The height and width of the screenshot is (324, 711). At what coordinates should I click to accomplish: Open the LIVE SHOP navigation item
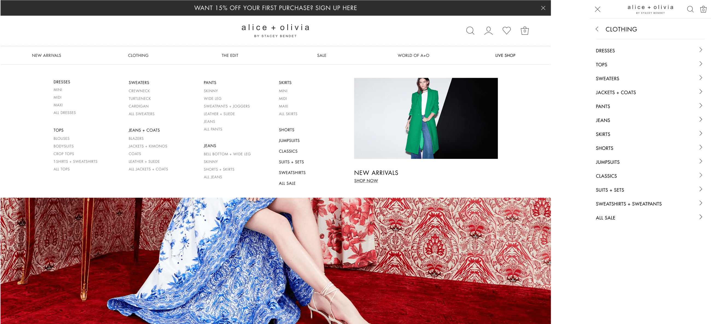[505, 56]
